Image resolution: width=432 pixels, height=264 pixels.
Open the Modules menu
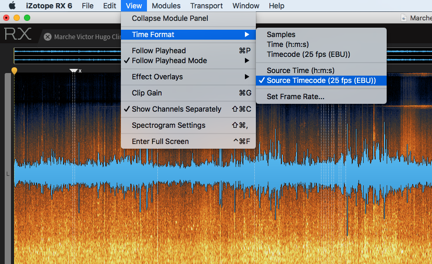coord(166,6)
